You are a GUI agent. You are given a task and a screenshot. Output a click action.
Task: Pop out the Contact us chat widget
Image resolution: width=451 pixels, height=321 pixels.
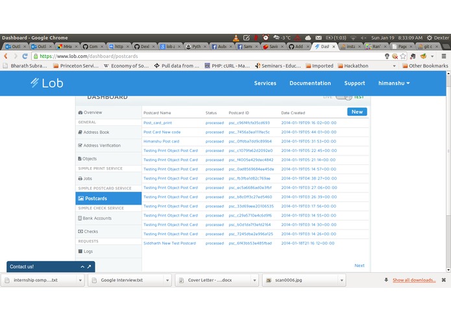point(89,266)
